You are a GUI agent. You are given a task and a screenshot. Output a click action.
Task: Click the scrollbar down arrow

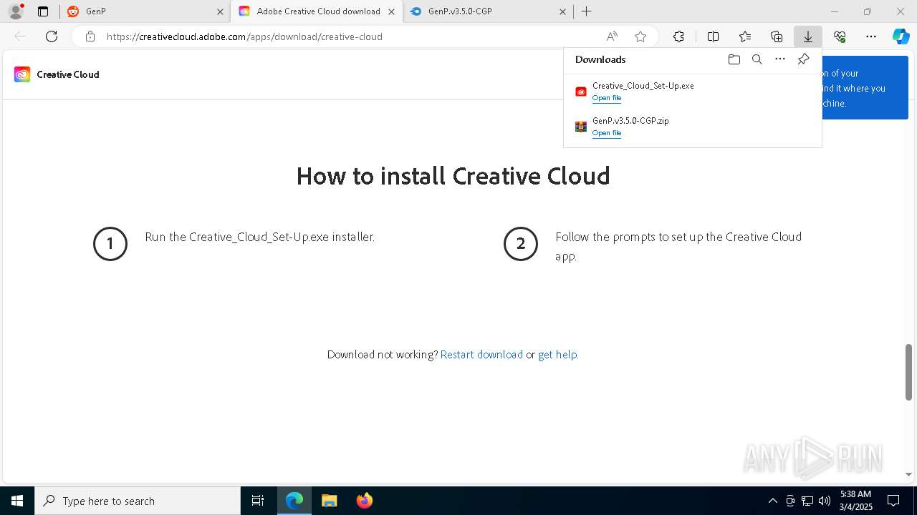coord(908,474)
